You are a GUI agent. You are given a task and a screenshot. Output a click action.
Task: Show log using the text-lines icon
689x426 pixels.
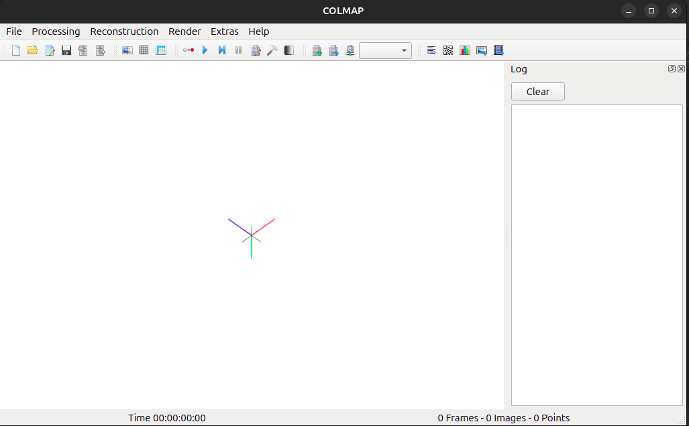431,50
